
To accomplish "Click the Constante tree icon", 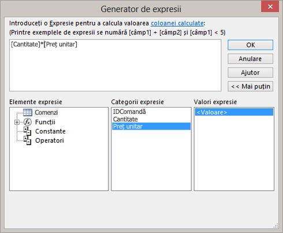I will (27, 131).
